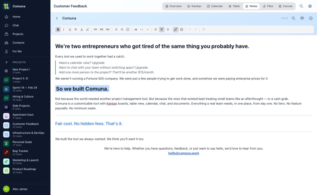
Task: Toggle bold formatting in the toolbar
Action: (x=58, y=29)
